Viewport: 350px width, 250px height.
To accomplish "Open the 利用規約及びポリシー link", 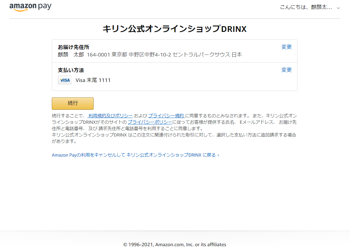I will pos(111,116).
